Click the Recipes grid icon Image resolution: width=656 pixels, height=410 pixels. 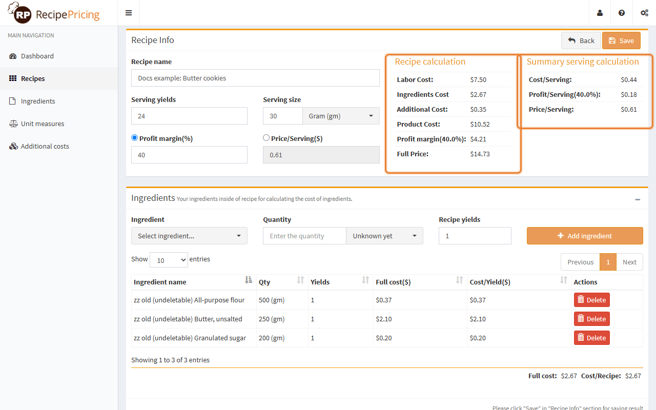[x=13, y=79]
